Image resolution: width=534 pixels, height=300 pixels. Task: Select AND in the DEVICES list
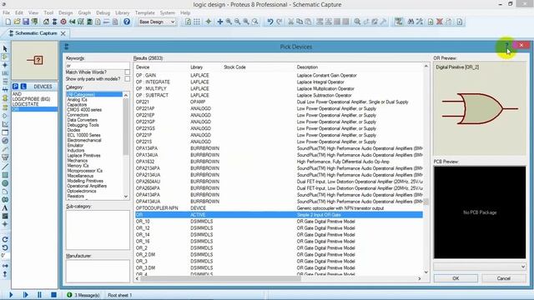tap(17, 94)
